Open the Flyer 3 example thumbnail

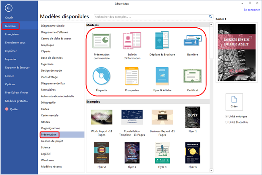pyautogui.click(x=132, y=153)
